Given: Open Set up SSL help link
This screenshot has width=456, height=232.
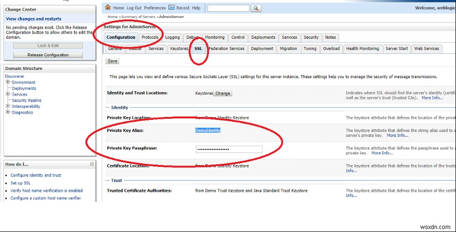Looking at the screenshot, I should 20,183.
